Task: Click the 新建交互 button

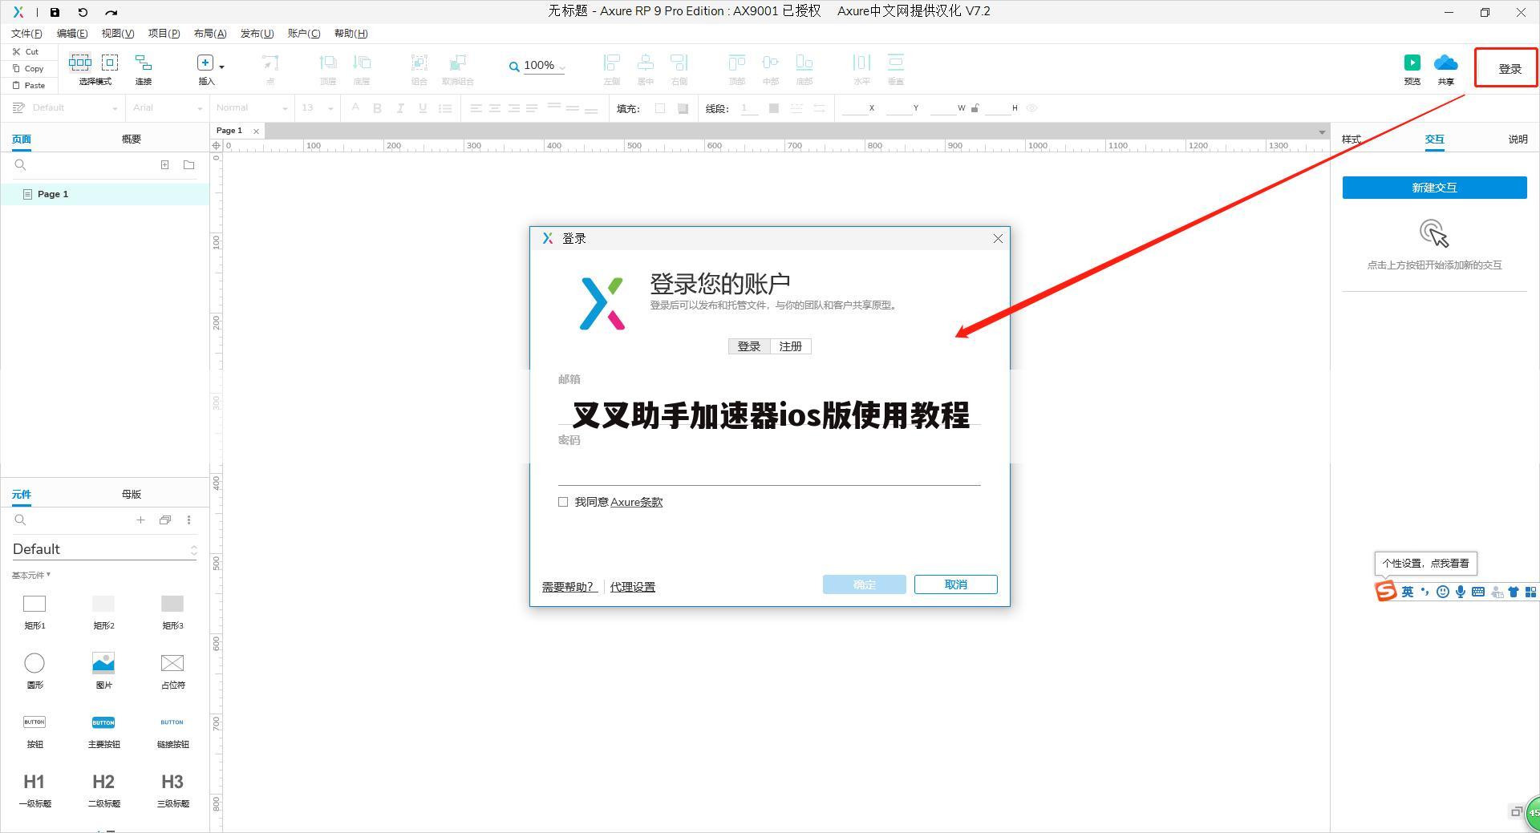Action: click(1434, 187)
